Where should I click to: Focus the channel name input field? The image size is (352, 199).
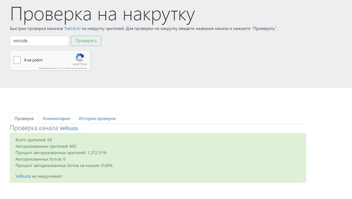39,41
